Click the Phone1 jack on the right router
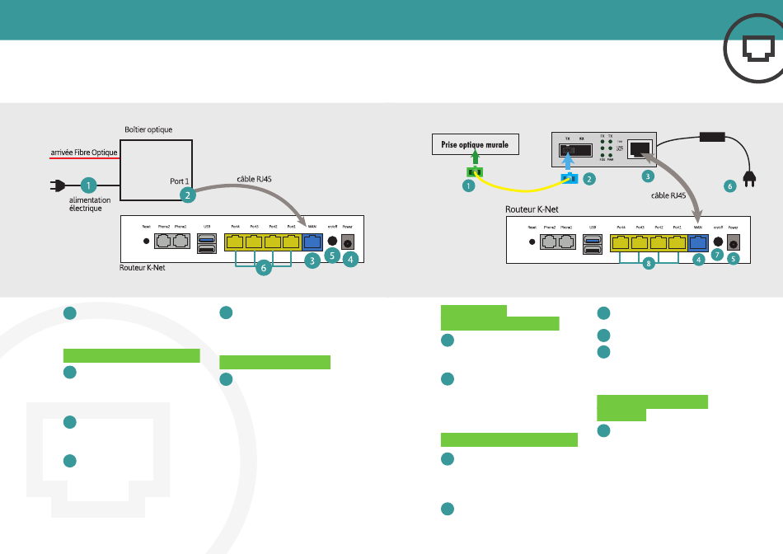Image resolution: width=783 pixels, height=554 pixels. pos(566,242)
